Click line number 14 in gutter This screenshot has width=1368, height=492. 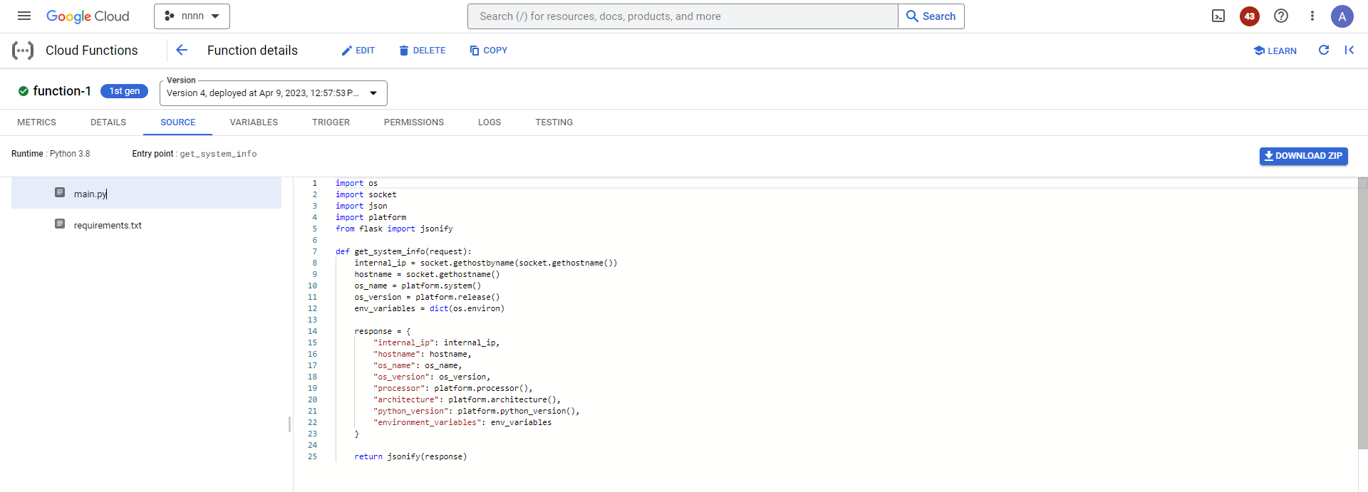coord(312,331)
